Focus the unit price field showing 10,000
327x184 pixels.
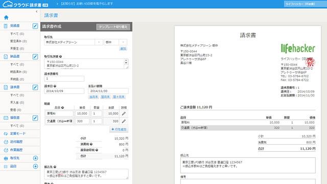point(82,113)
